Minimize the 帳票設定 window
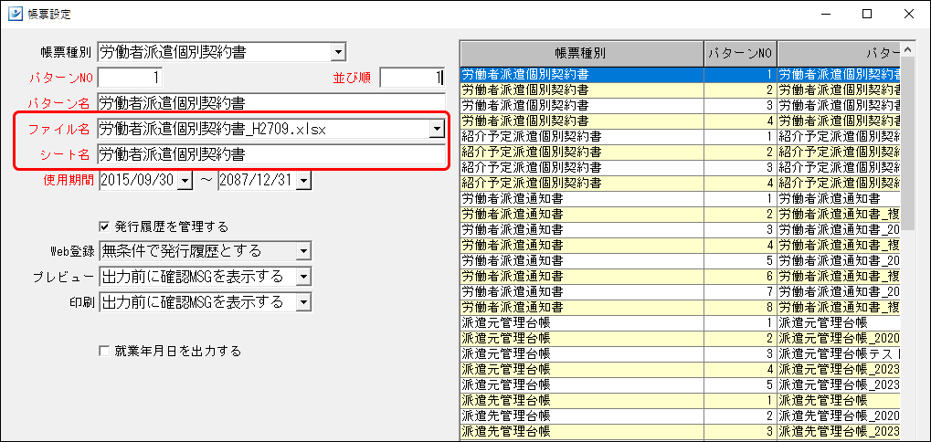931x442 pixels. tap(827, 15)
